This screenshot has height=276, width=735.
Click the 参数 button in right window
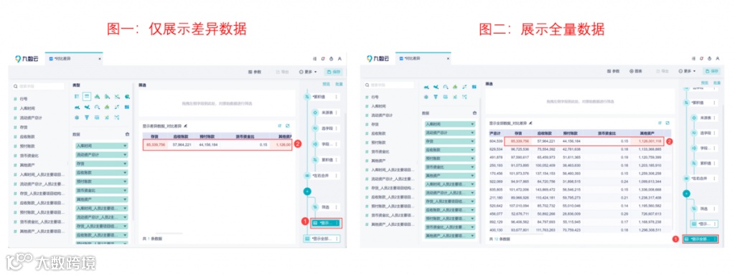pos(613,71)
